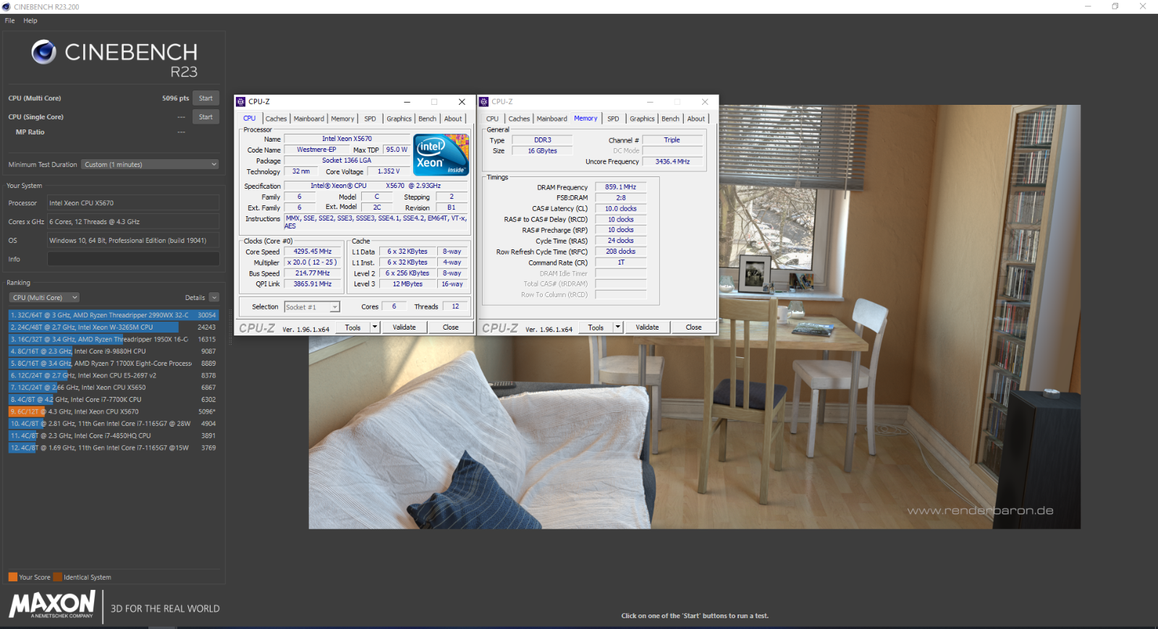1158x629 pixels.
Task: Click the Core Speed 4295.45 MHz value
Action: (313, 252)
